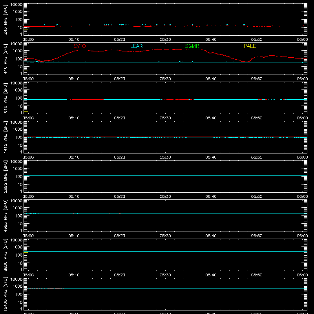Click the red SVTO station label
The height and width of the screenshot is (314, 314).
coord(80,46)
